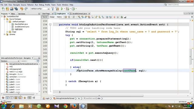194x109 pixels.
Task: Click the New File toolbar icon
Action: tap(3, 9)
